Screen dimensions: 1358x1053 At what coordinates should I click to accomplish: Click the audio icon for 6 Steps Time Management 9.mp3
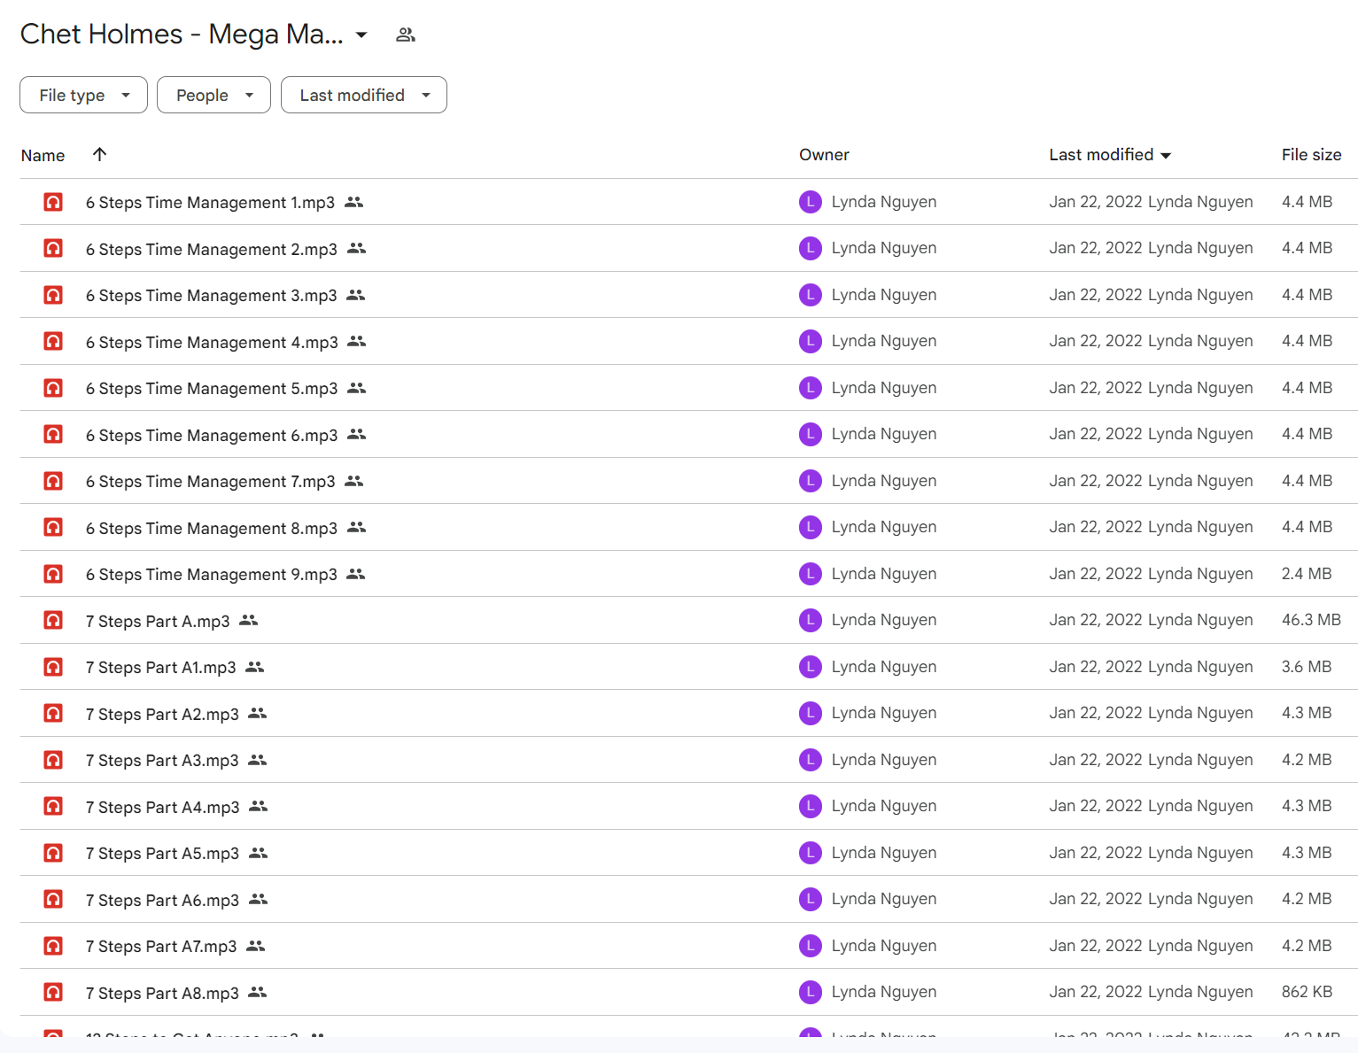pyautogui.click(x=53, y=574)
